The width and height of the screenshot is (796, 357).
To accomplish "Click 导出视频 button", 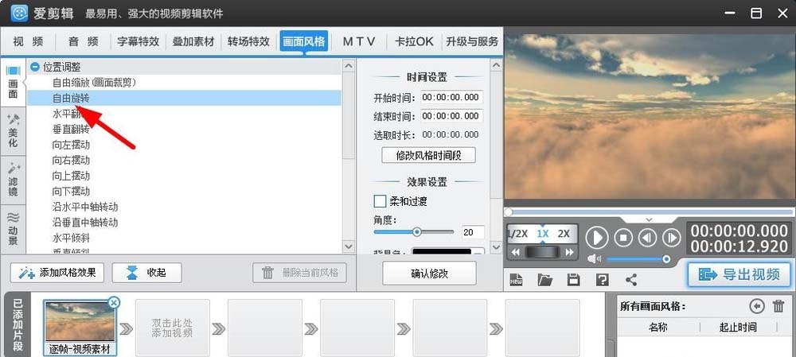I will [x=739, y=274].
